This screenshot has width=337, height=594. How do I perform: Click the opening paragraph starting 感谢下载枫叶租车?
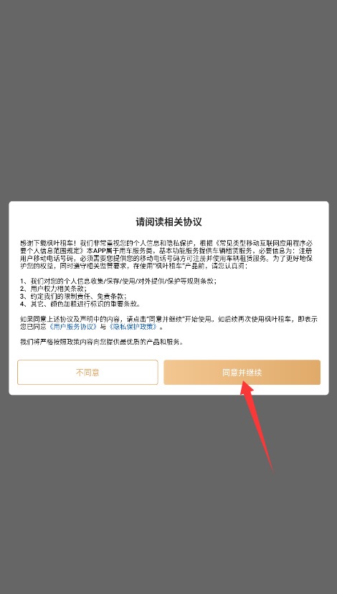168,254
